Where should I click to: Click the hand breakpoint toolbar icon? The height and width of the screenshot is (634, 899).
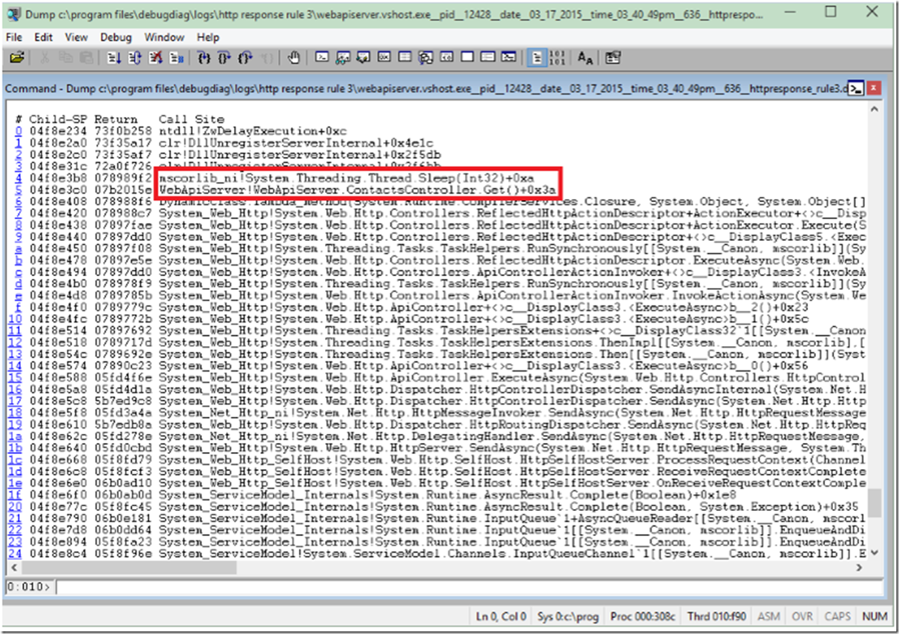click(294, 58)
